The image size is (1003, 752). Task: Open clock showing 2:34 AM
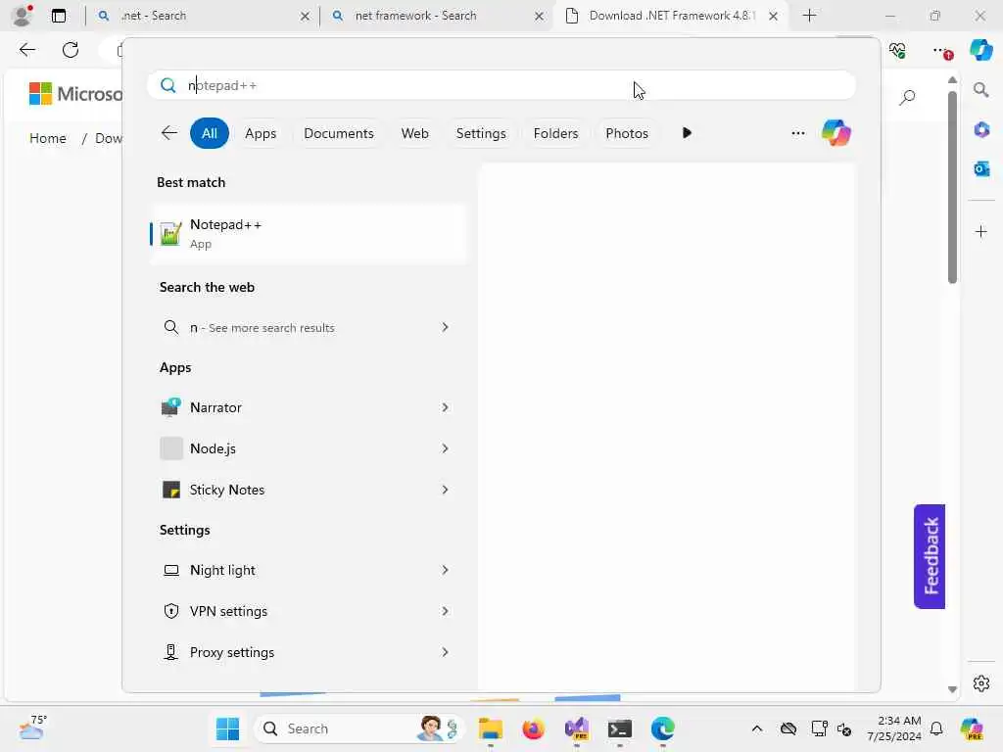[x=893, y=728]
